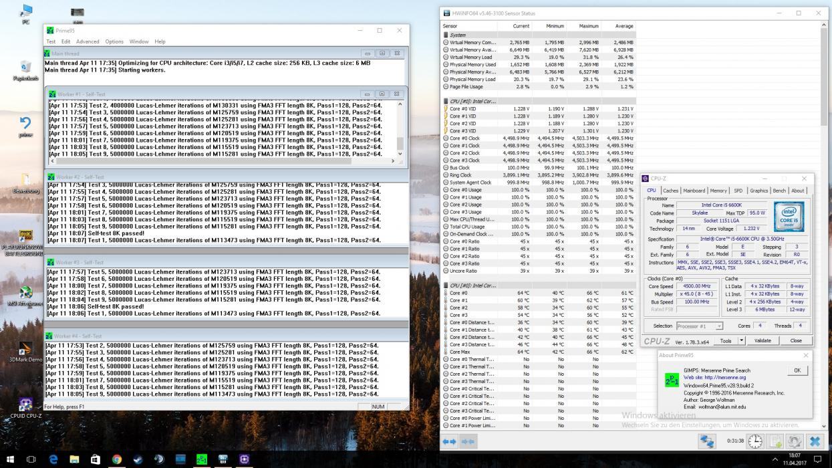The height and width of the screenshot is (468, 832).
Task: Switch to HWiNFO via its taskbar icon
Action: (x=223, y=459)
